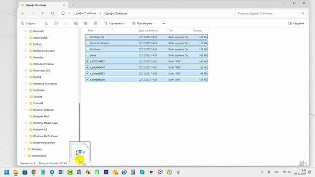
Task: Toggle checkbox for x_a4b4004f97 image
Action: tap(87, 67)
